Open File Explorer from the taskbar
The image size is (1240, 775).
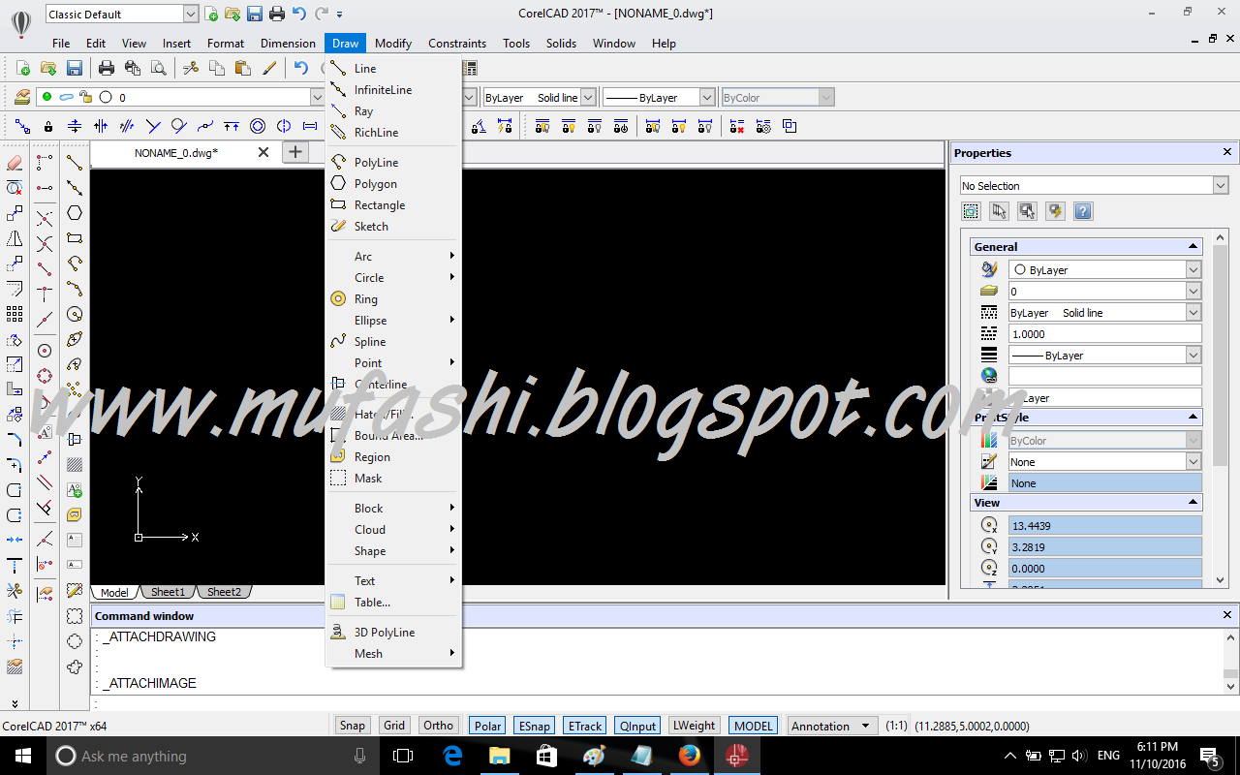point(499,756)
